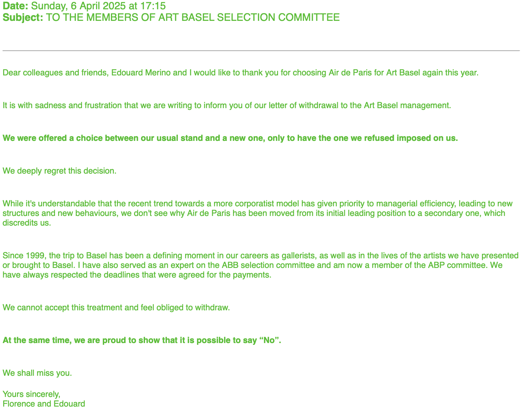
Task: Click the words "discredits us."
Action: 27,223
